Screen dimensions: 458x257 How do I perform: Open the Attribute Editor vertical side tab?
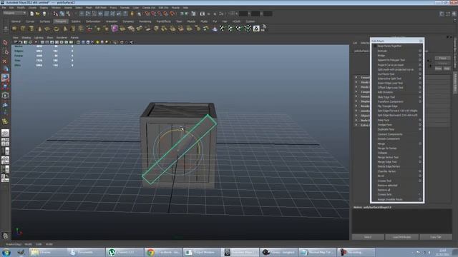455,84
